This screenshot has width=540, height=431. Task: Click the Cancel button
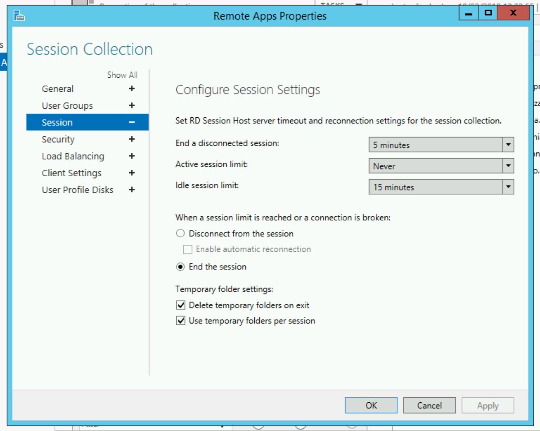pos(429,405)
